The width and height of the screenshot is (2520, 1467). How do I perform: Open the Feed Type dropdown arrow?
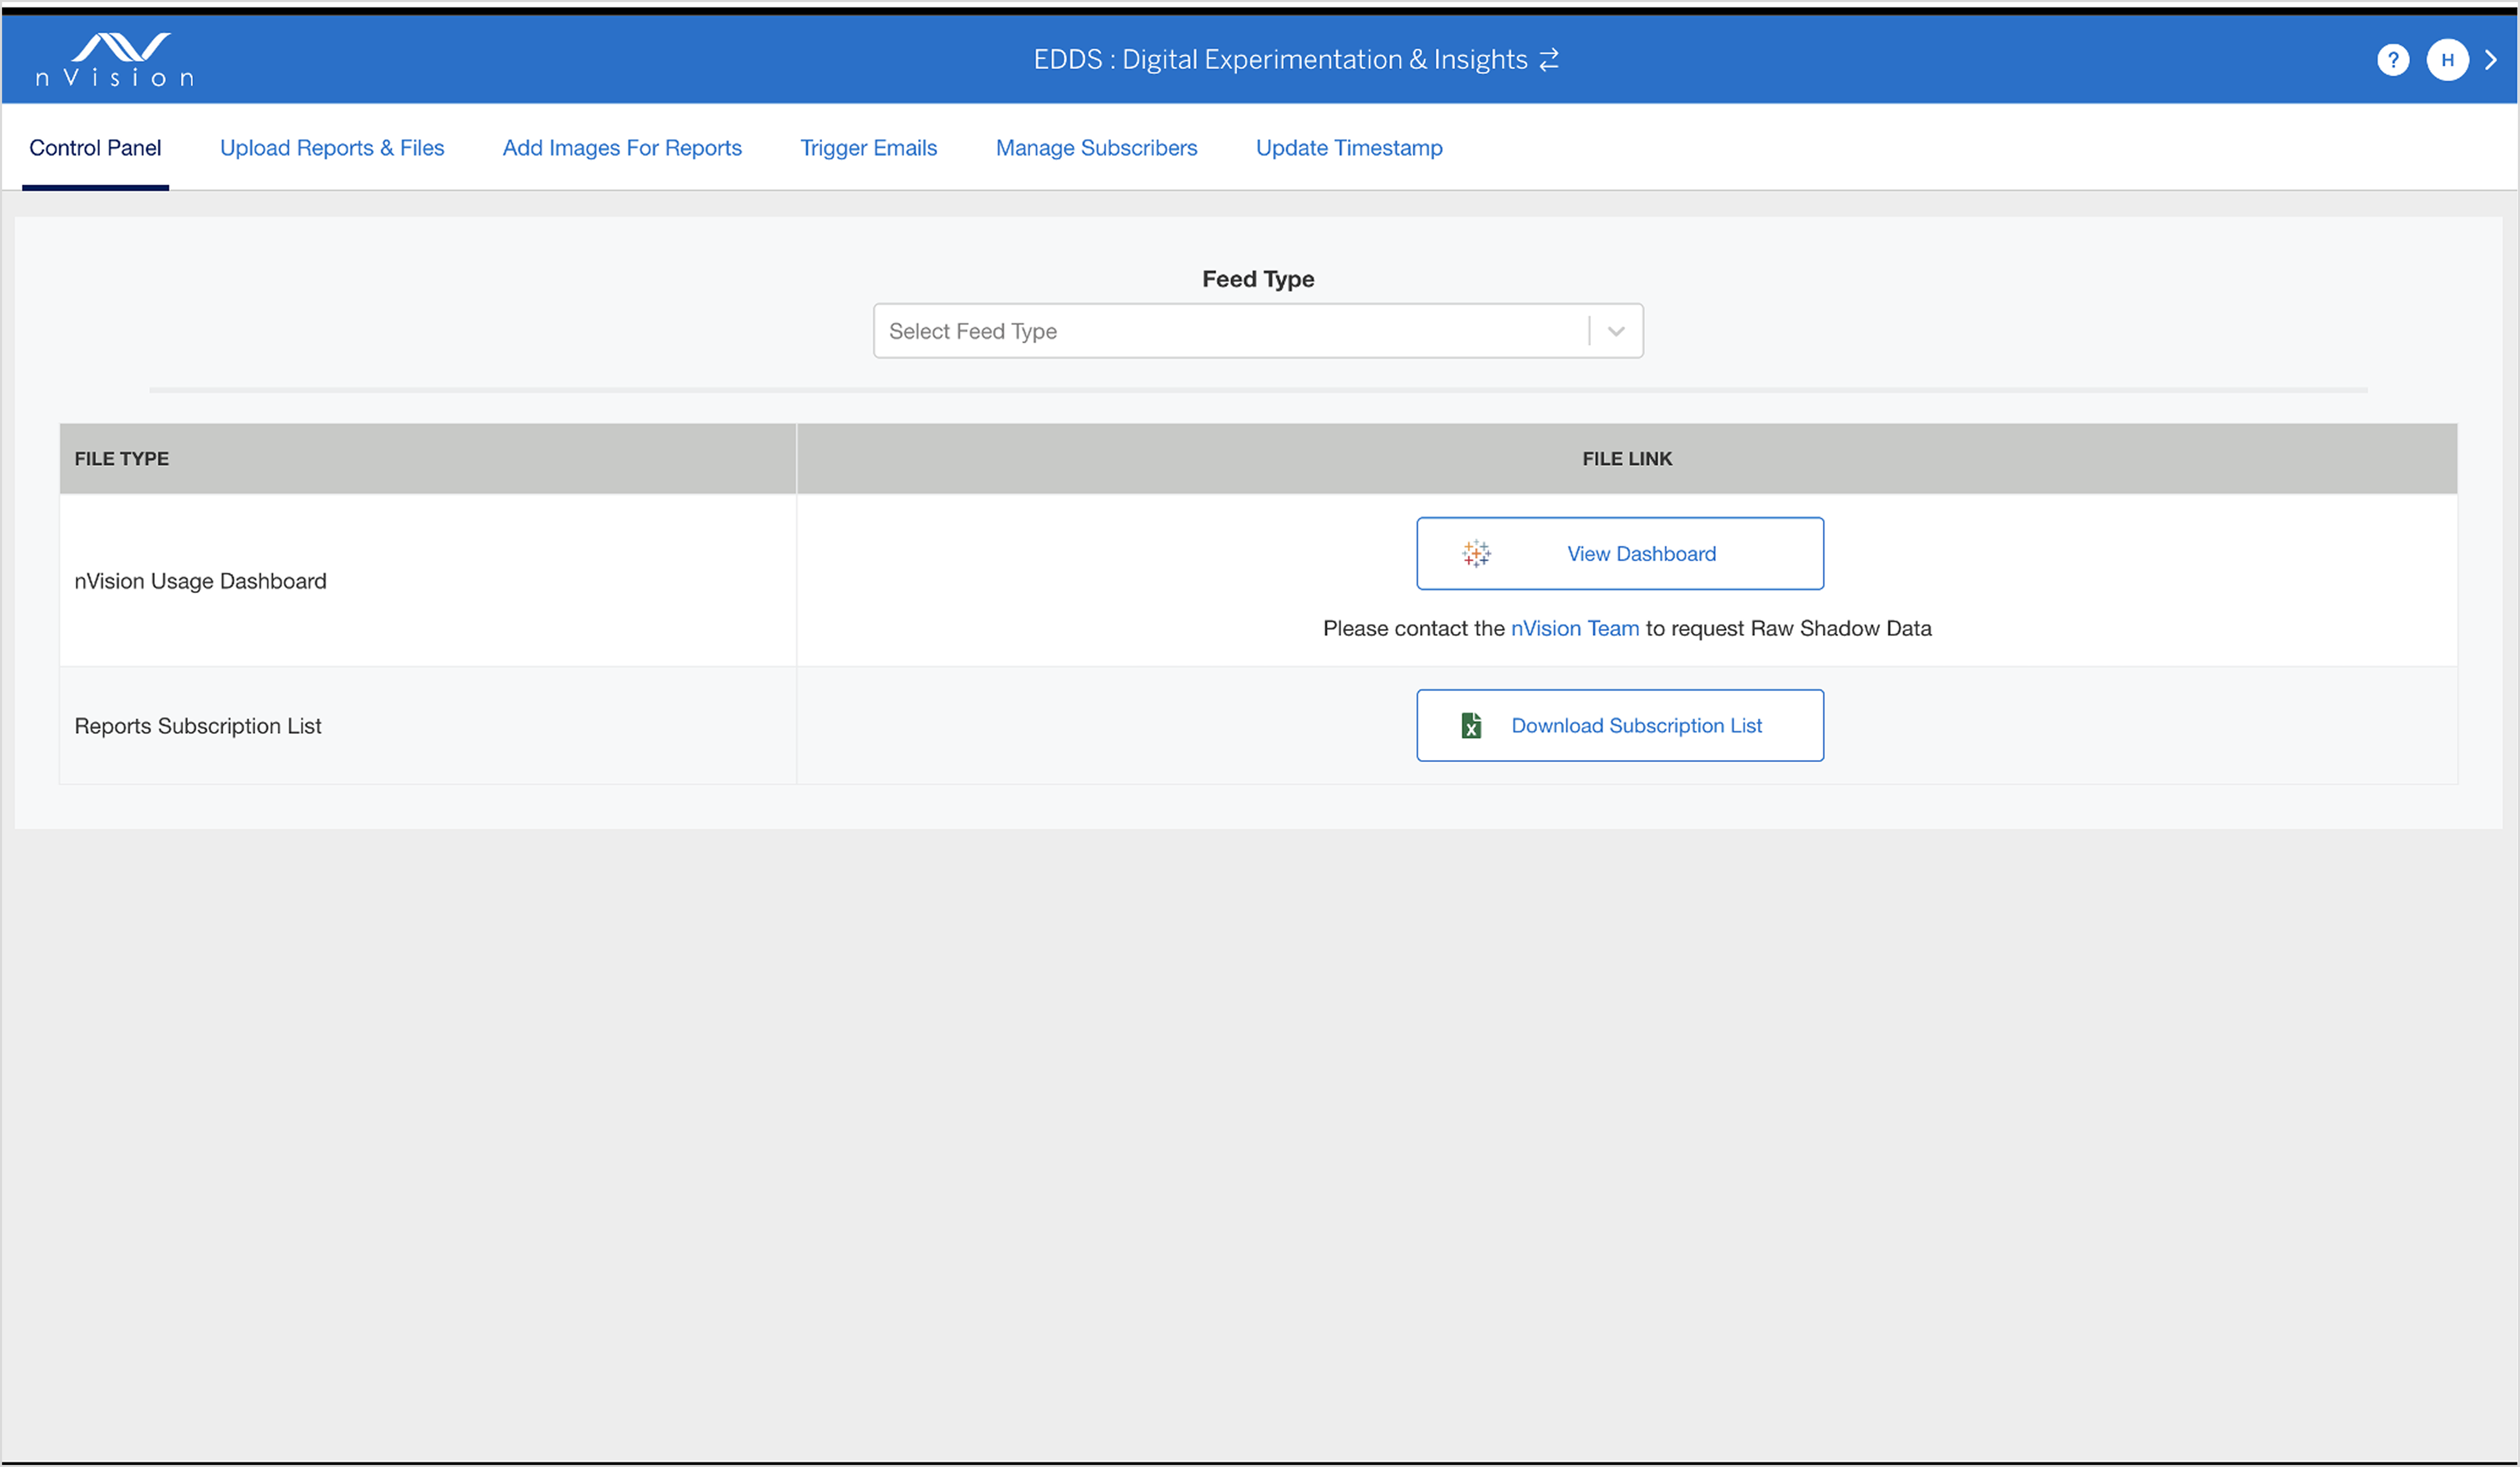pyautogui.click(x=1616, y=331)
